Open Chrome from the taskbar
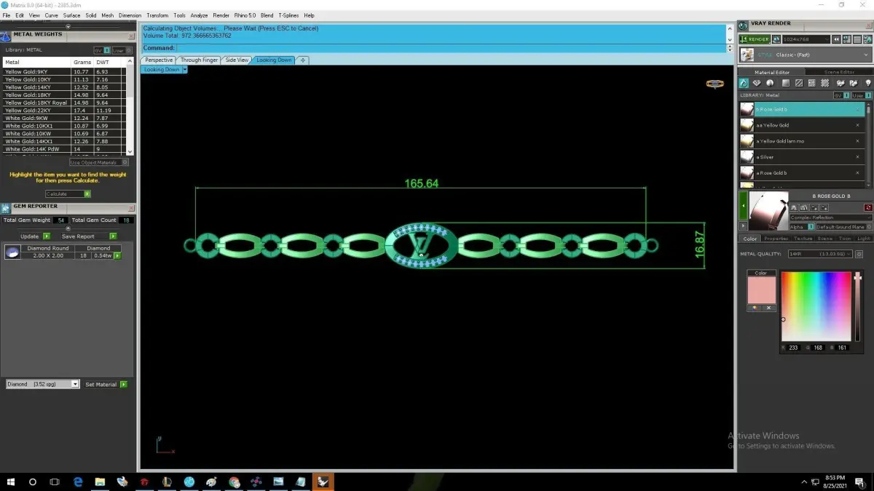The image size is (874, 491). click(x=234, y=482)
